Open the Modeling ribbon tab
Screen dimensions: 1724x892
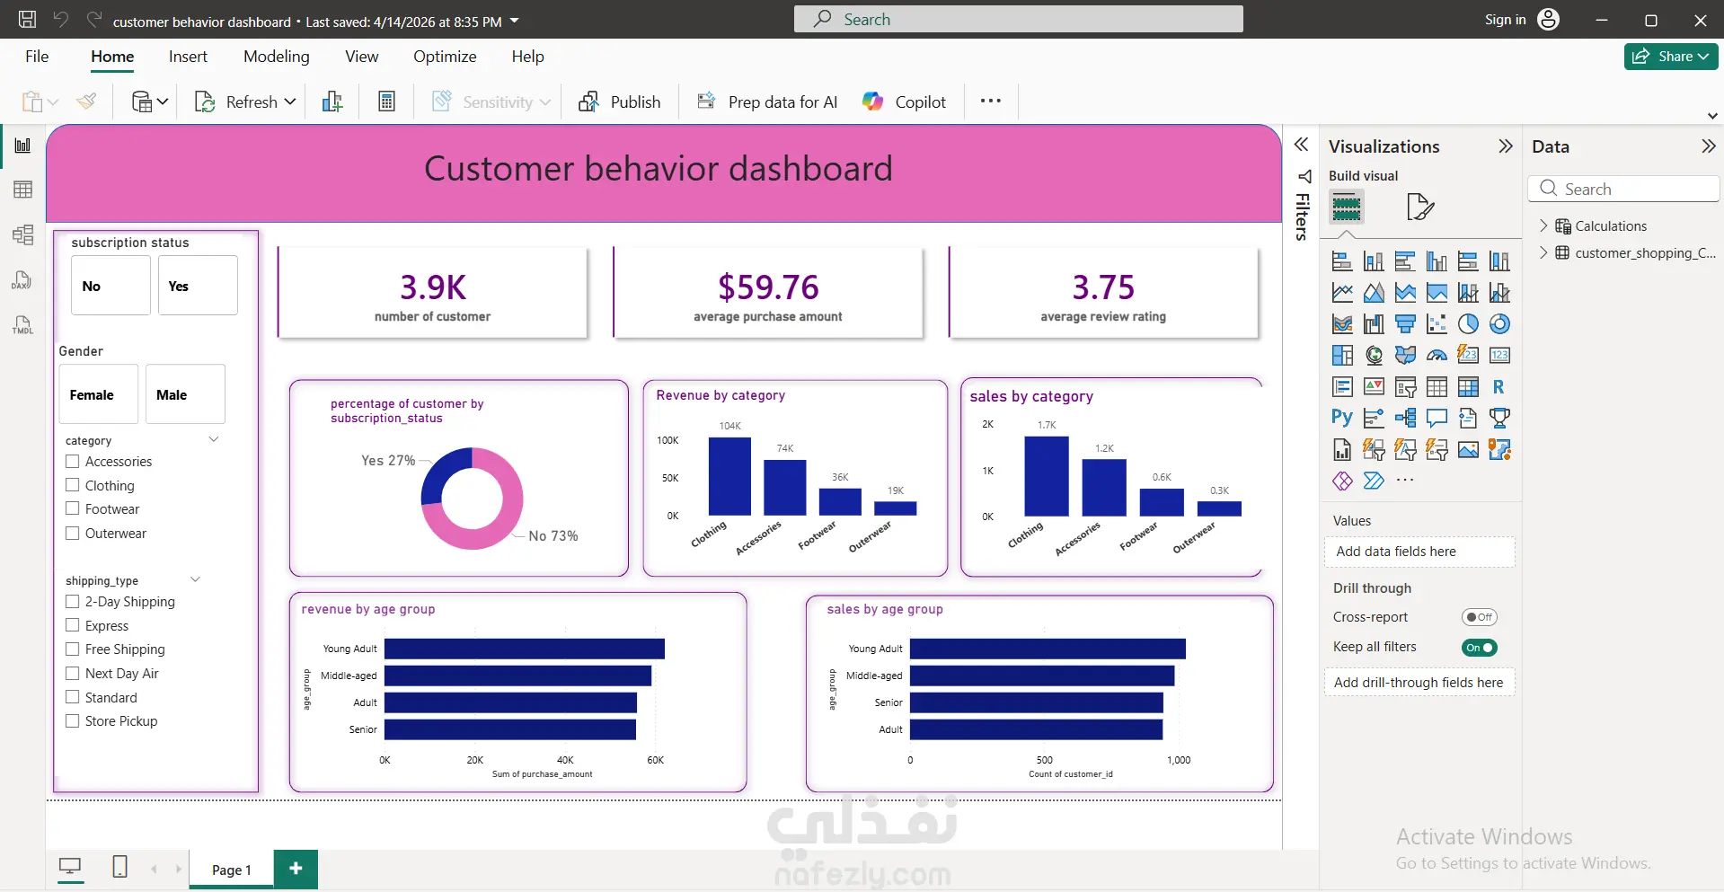(277, 57)
